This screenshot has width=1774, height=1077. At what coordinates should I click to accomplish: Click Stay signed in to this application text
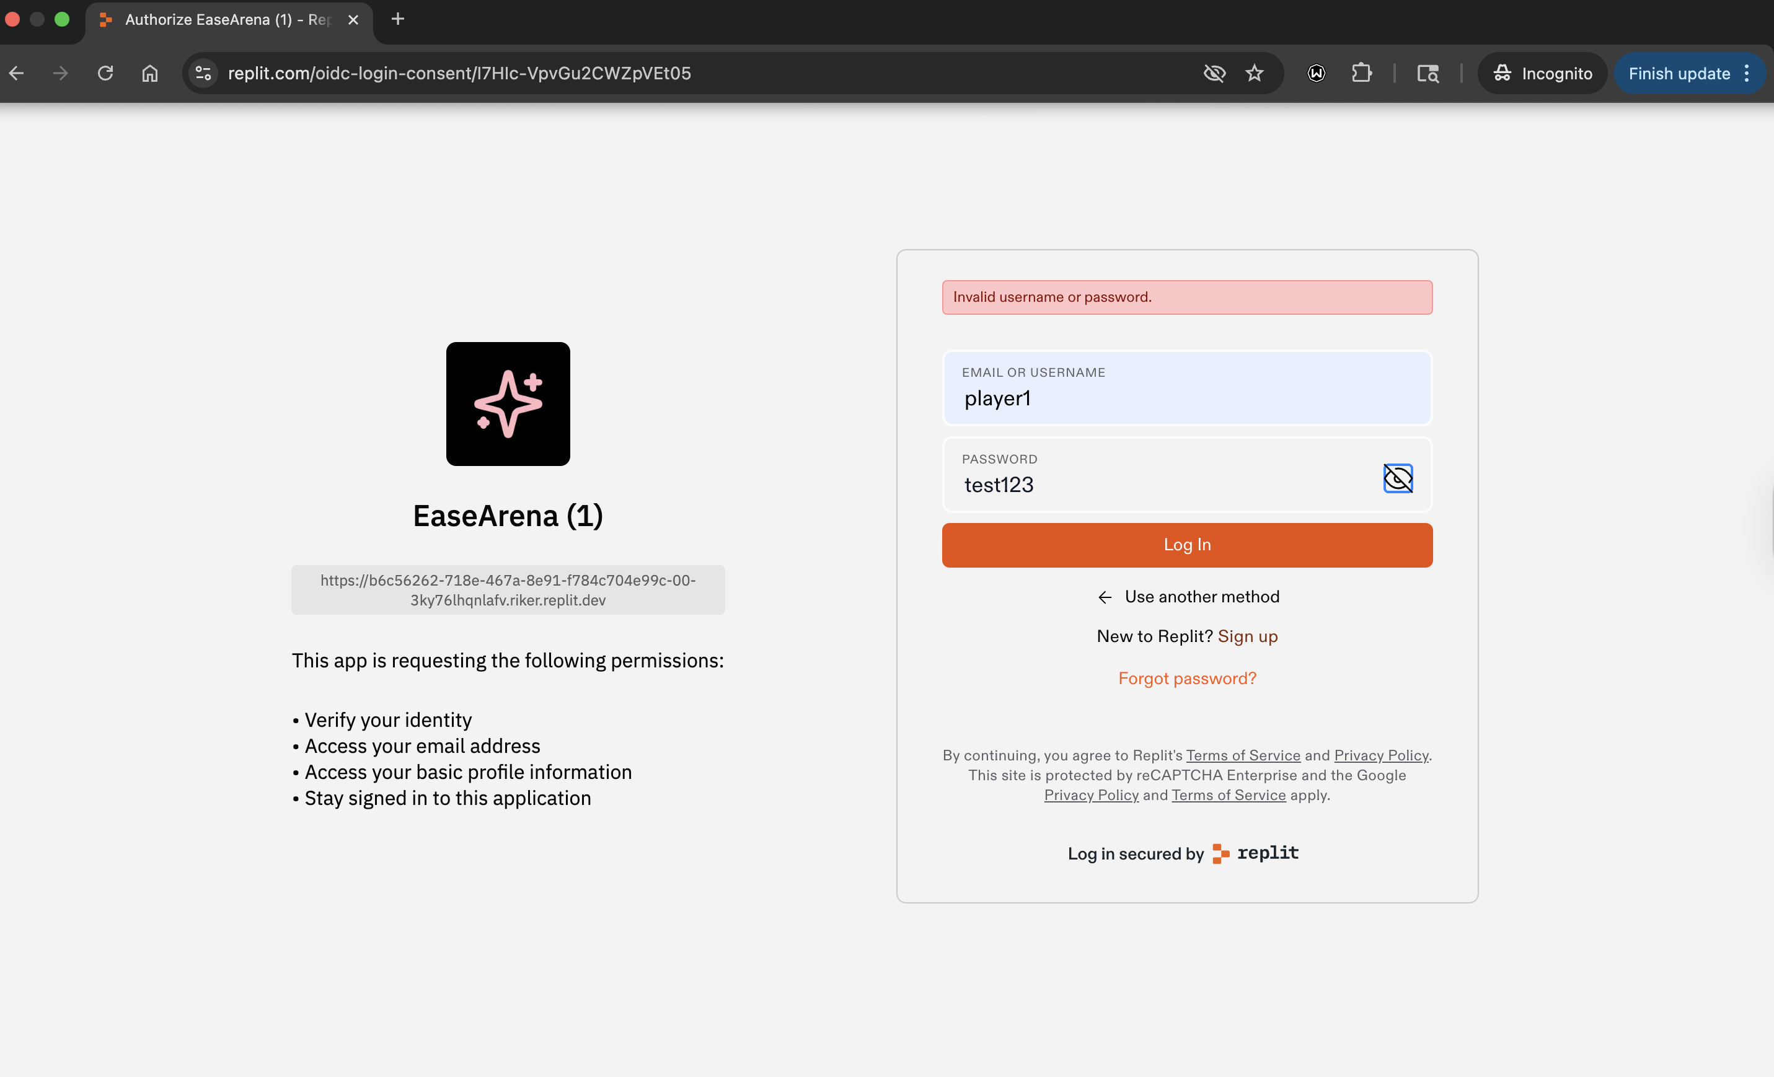point(447,798)
